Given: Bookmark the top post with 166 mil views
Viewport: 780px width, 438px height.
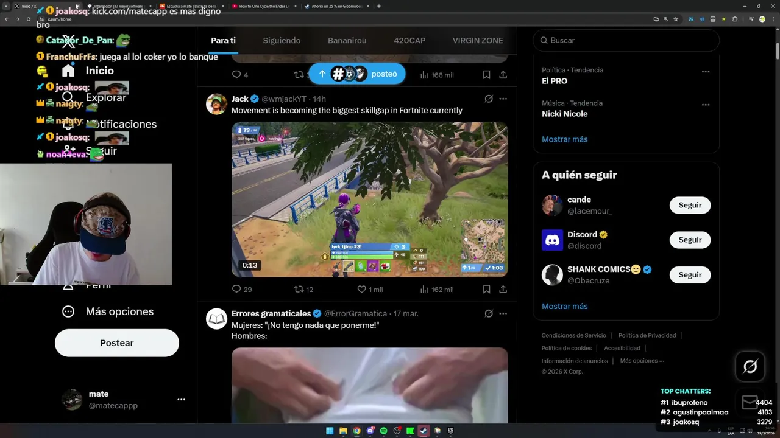Looking at the screenshot, I should tap(486, 75).
